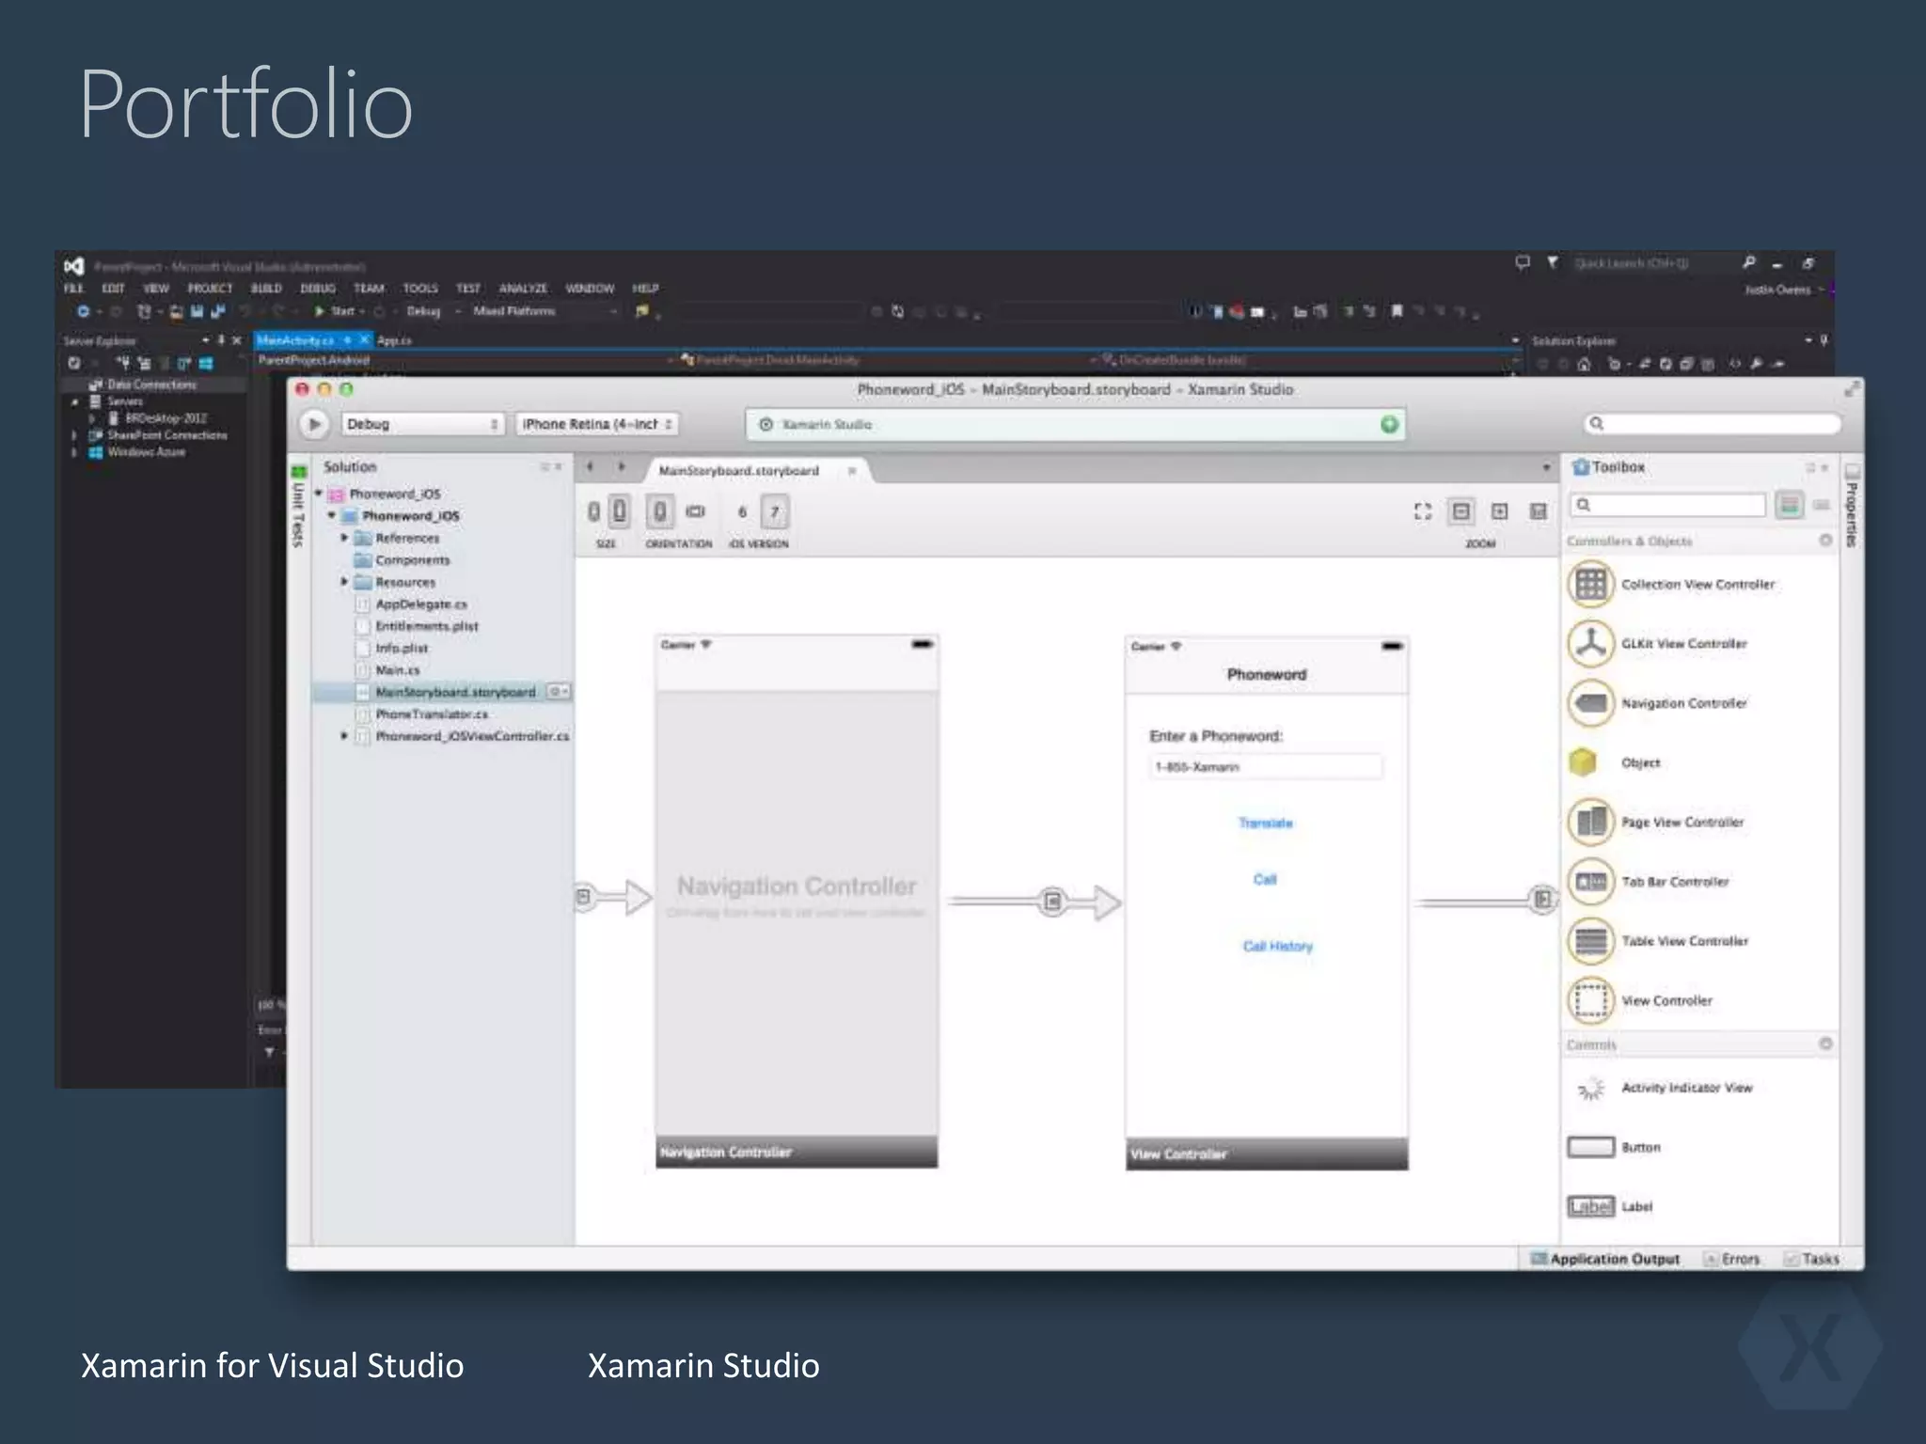Select the Collection View Controller icon

1590,584
